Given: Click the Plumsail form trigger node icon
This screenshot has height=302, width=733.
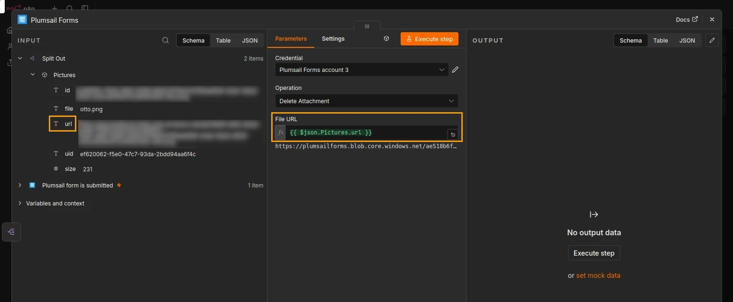Looking at the screenshot, I should 32,185.
